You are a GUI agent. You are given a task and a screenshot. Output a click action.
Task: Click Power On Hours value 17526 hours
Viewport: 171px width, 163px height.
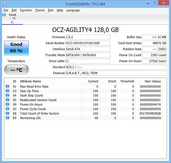[155, 61]
